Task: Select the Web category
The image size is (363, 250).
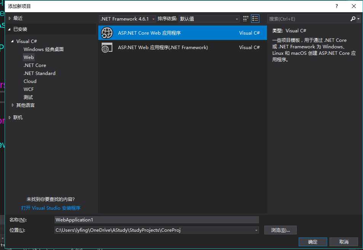Action: click(x=29, y=57)
